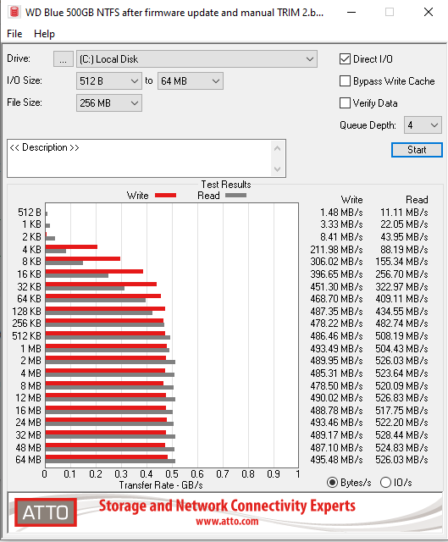The image size is (448, 542).
Task: Click the 512 KB row label in chart
Action: click(26, 336)
